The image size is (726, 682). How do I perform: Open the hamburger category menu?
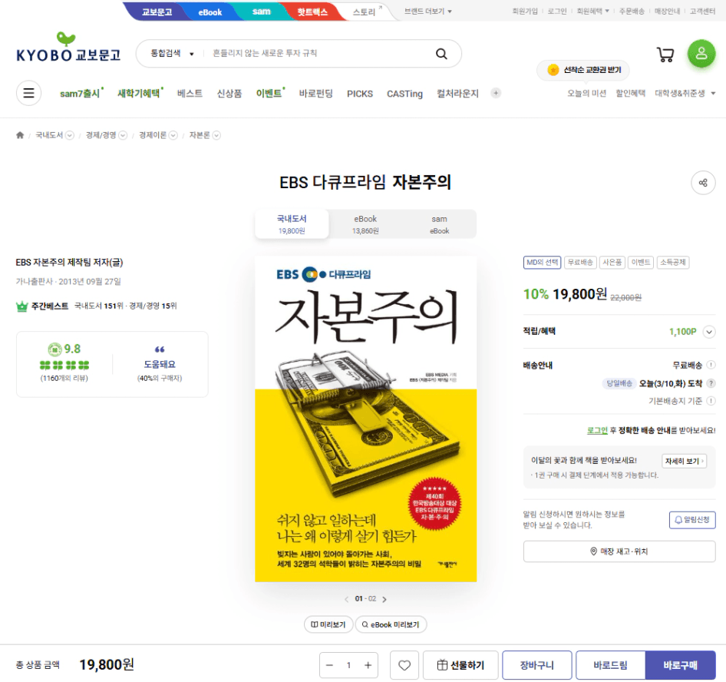tap(28, 93)
